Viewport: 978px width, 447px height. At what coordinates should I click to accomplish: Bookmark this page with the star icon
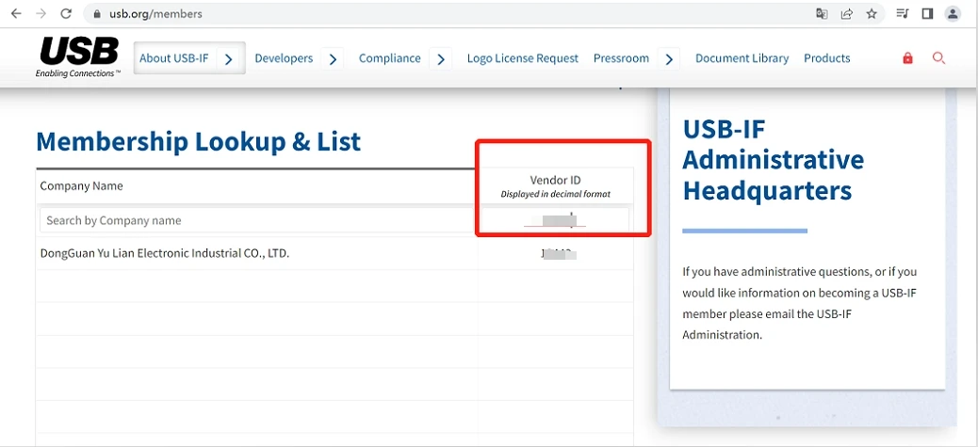[872, 14]
